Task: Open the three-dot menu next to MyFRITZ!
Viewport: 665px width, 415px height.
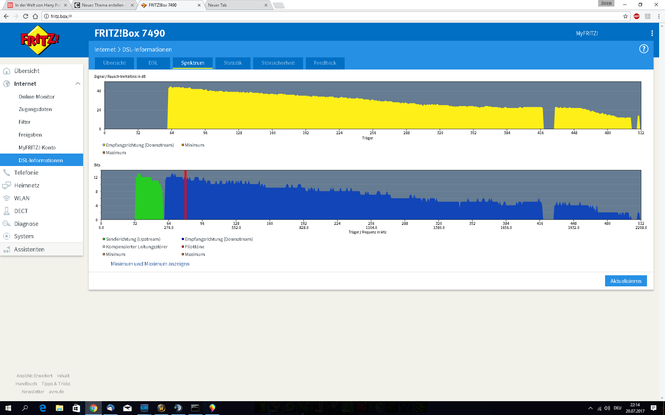Action: [652, 33]
